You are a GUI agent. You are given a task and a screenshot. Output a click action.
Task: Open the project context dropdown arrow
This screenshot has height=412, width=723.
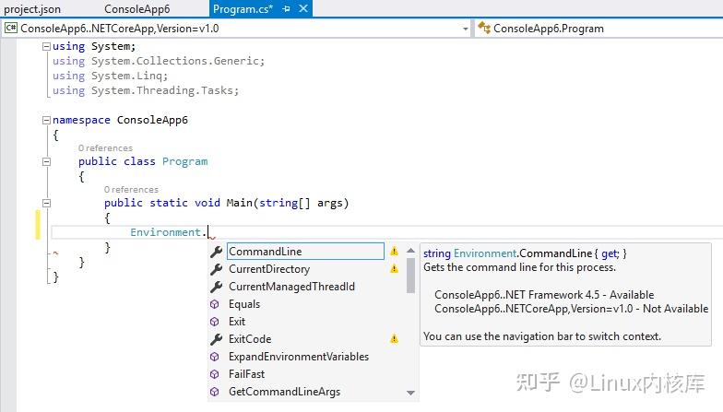(x=465, y=29)
